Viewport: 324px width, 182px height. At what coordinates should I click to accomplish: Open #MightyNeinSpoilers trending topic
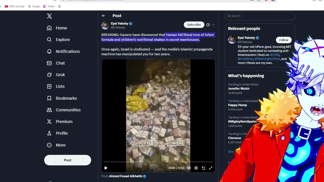click(242, 121)
